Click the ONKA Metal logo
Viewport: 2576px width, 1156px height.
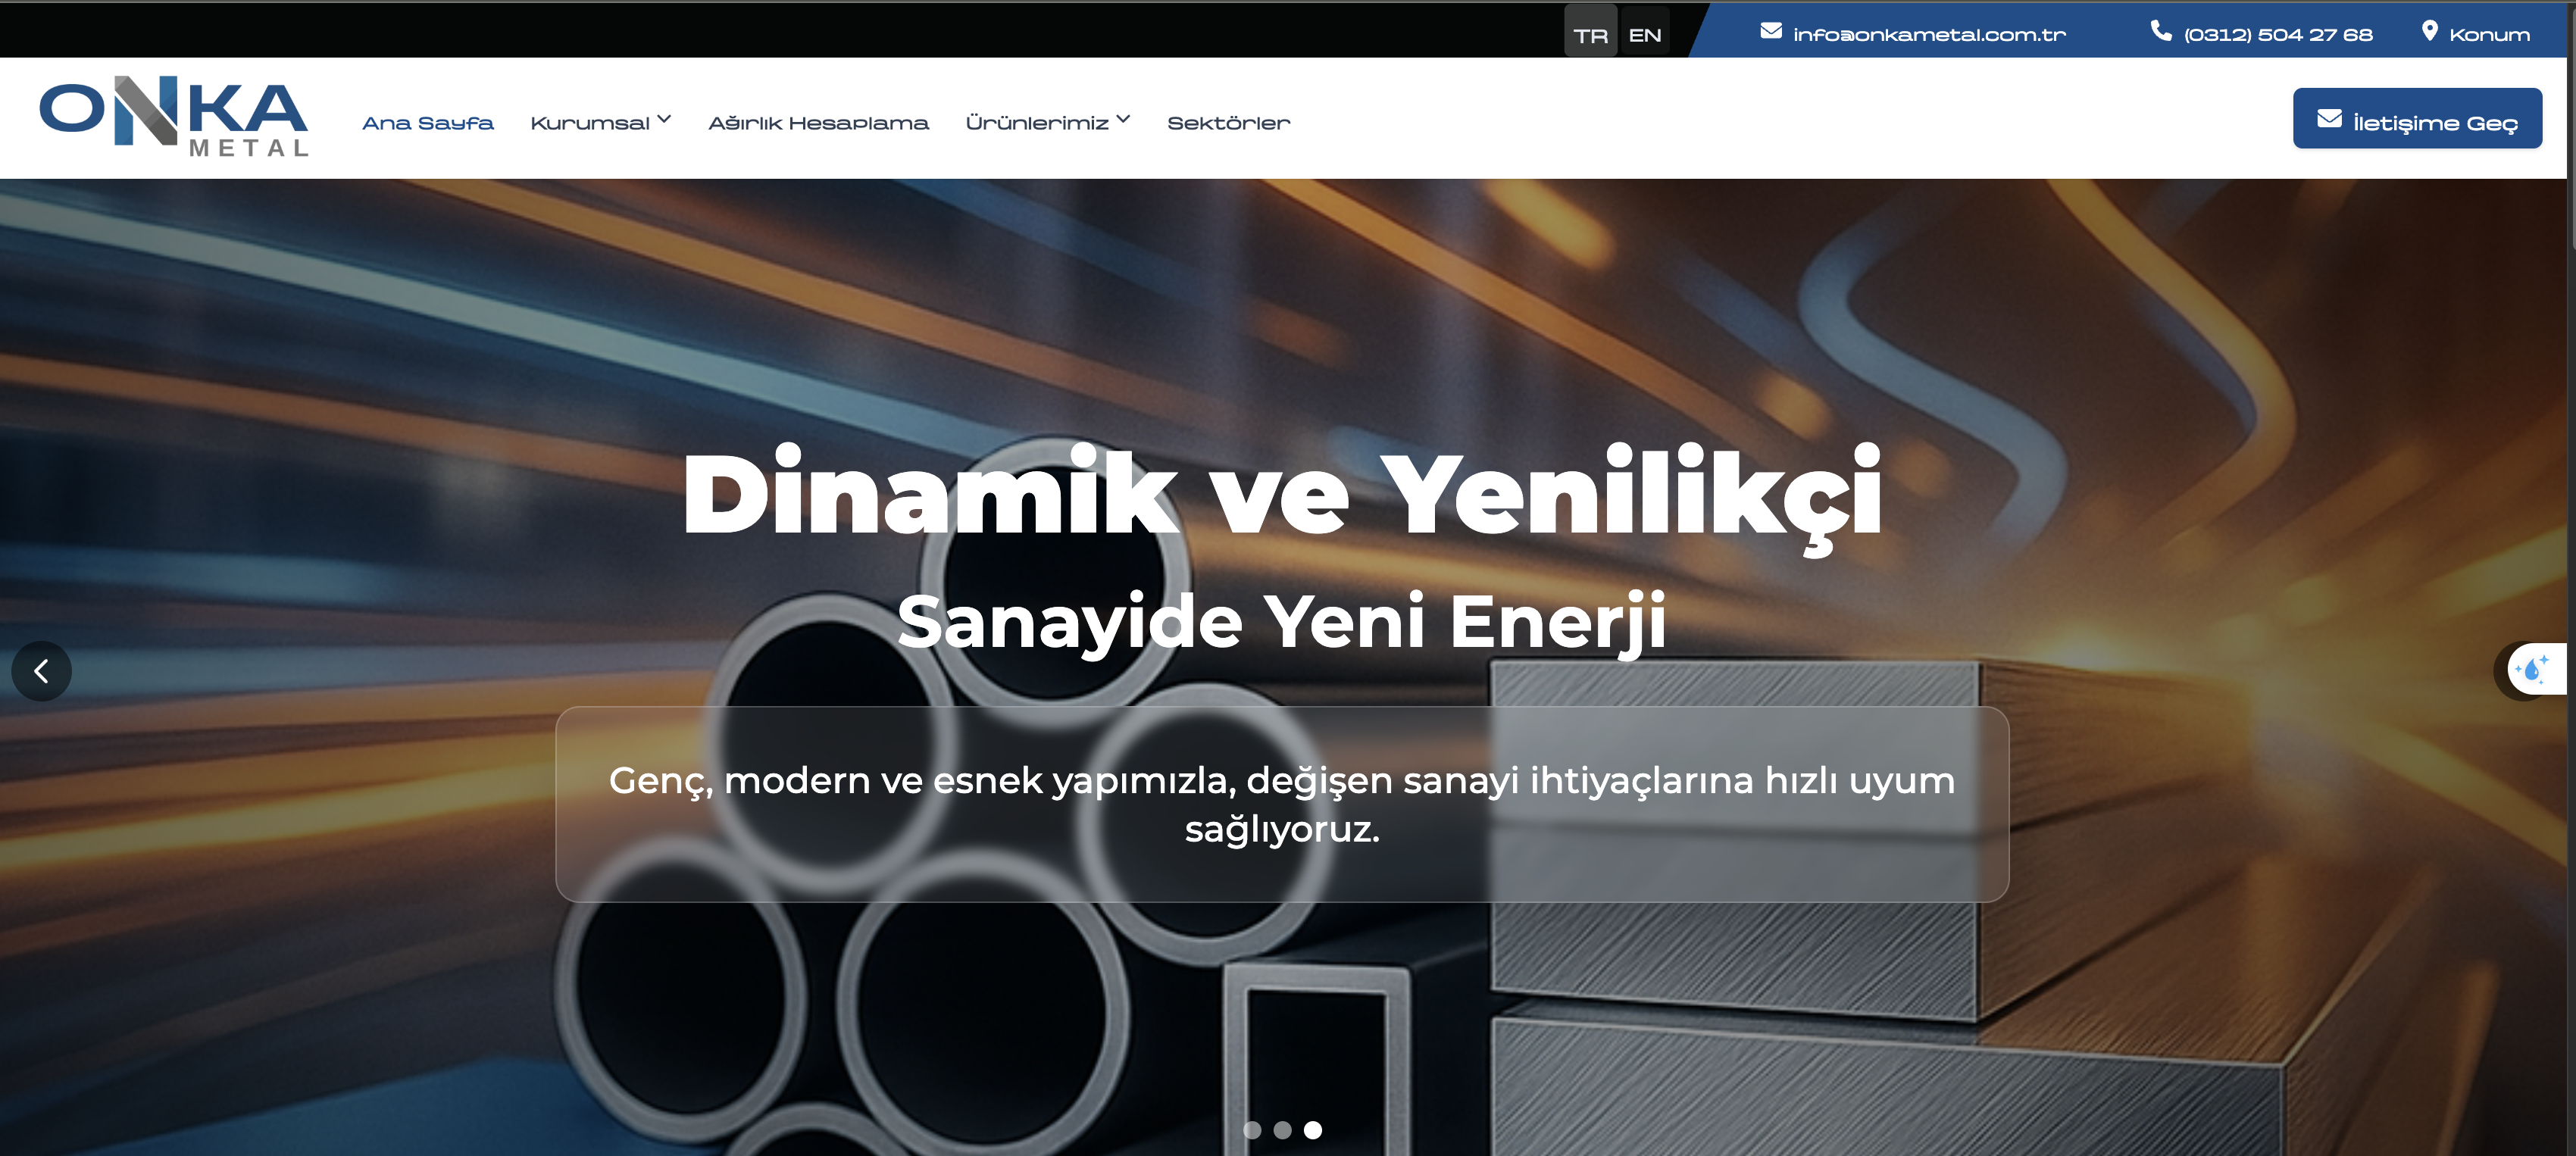174,117
